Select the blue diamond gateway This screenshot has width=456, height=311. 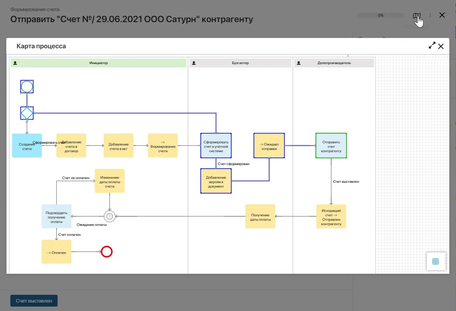[x=27, y=113]
